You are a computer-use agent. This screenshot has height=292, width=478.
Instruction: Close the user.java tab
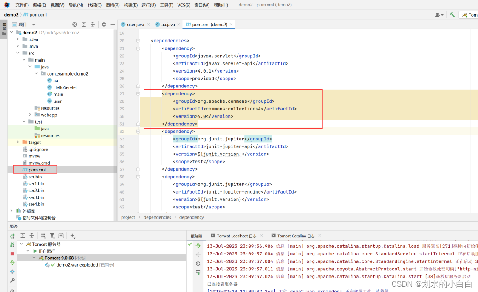point(148,25)
